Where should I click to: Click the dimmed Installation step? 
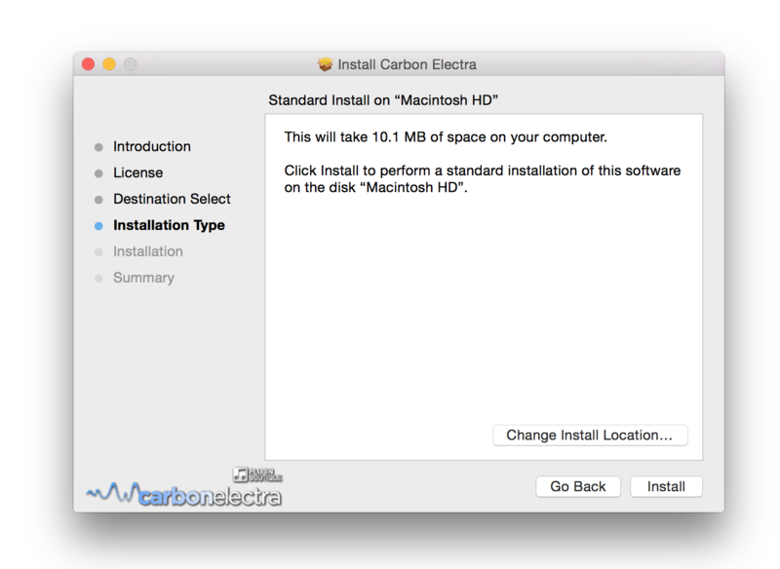coord(148,251)
